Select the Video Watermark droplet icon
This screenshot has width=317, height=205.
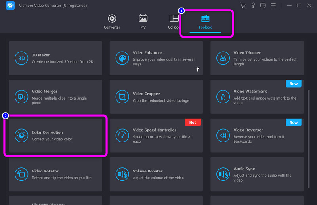pyautogui.click(x=223, y=97)
